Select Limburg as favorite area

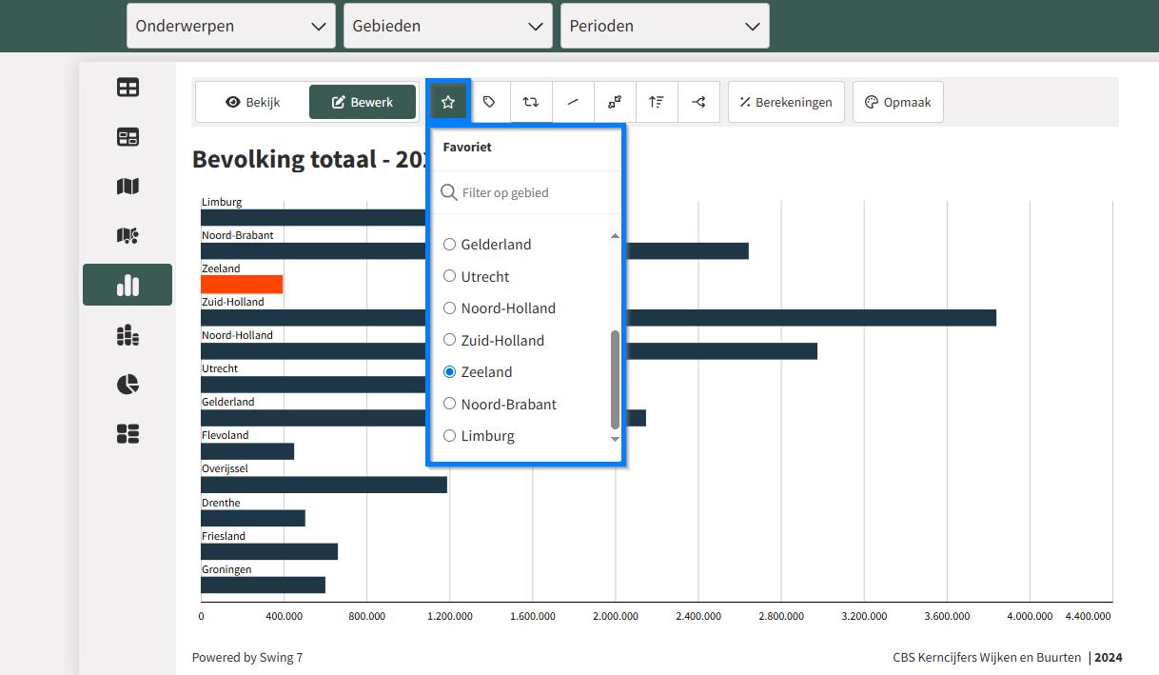pyautogui.click(x=450, y=436)
